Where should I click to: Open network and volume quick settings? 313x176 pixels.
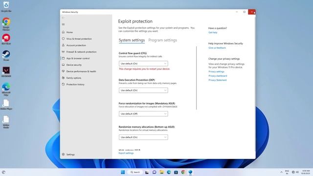[x=295, y=172]
